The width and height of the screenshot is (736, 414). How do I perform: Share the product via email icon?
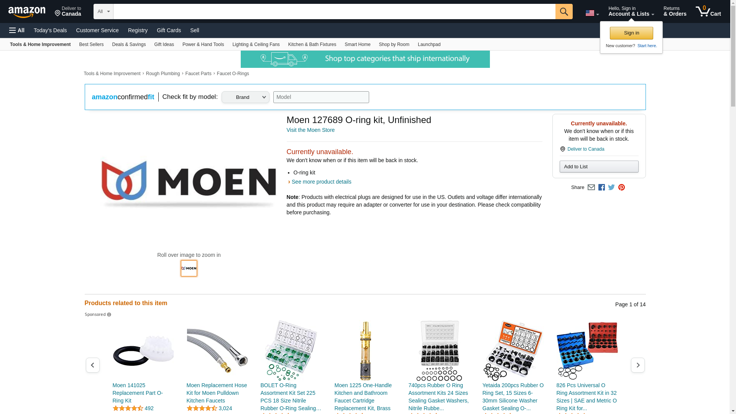[x=591, y=187]
